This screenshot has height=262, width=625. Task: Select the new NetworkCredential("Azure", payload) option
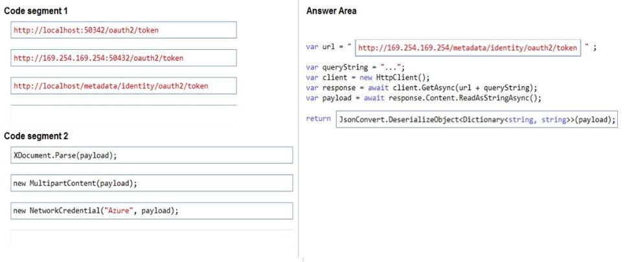pyautogui.click(x=152, y=211)
